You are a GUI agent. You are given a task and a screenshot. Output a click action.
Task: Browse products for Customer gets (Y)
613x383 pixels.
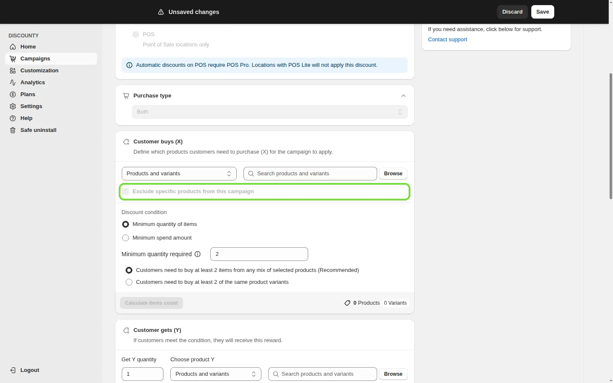coord(393,374)
